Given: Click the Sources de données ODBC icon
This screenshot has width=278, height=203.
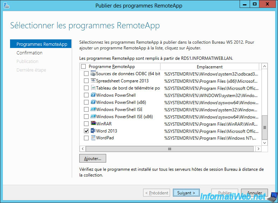Looking at the screenshot, I should click(x=93, y=74).
